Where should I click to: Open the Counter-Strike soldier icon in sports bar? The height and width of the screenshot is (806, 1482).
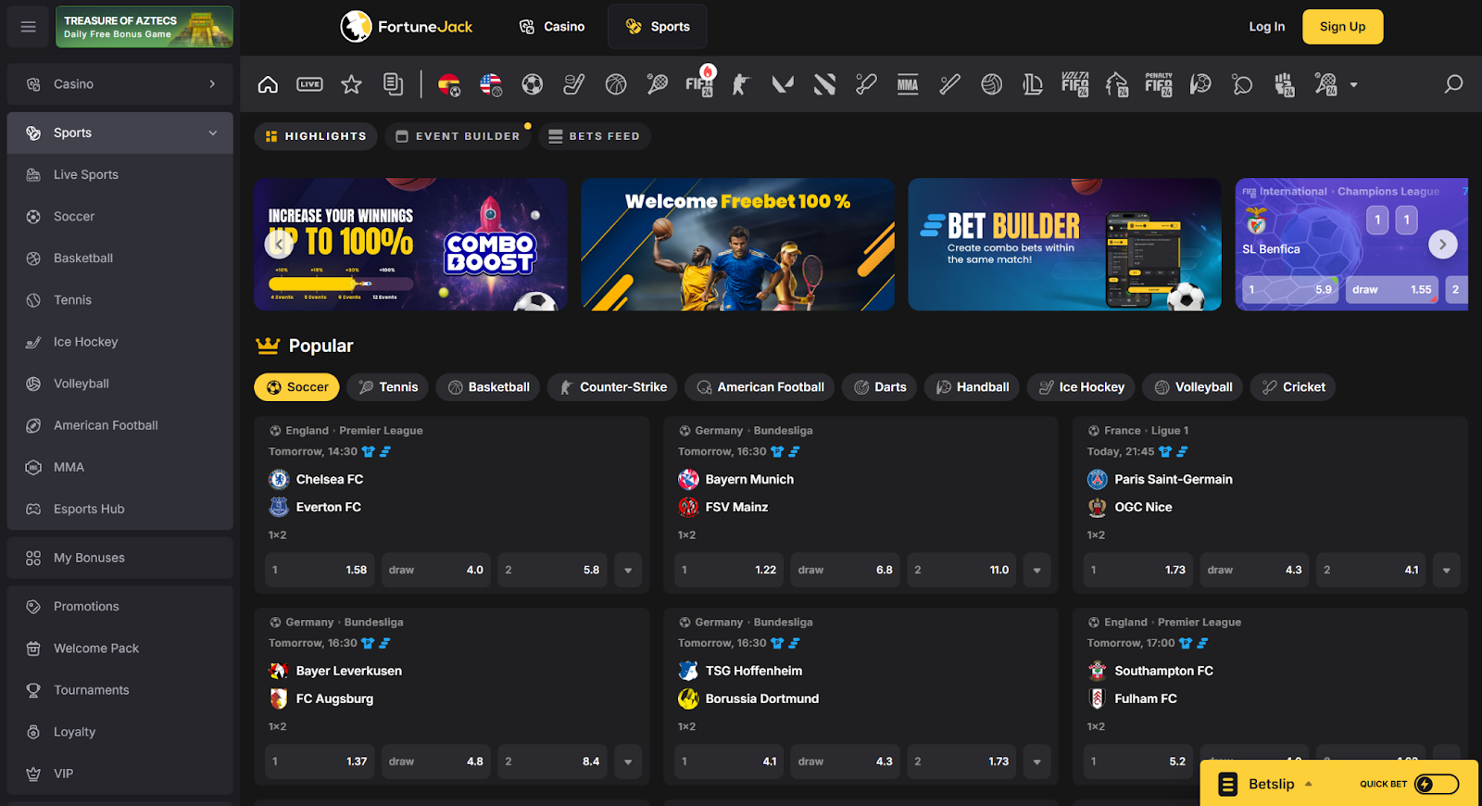coord(741,84)
